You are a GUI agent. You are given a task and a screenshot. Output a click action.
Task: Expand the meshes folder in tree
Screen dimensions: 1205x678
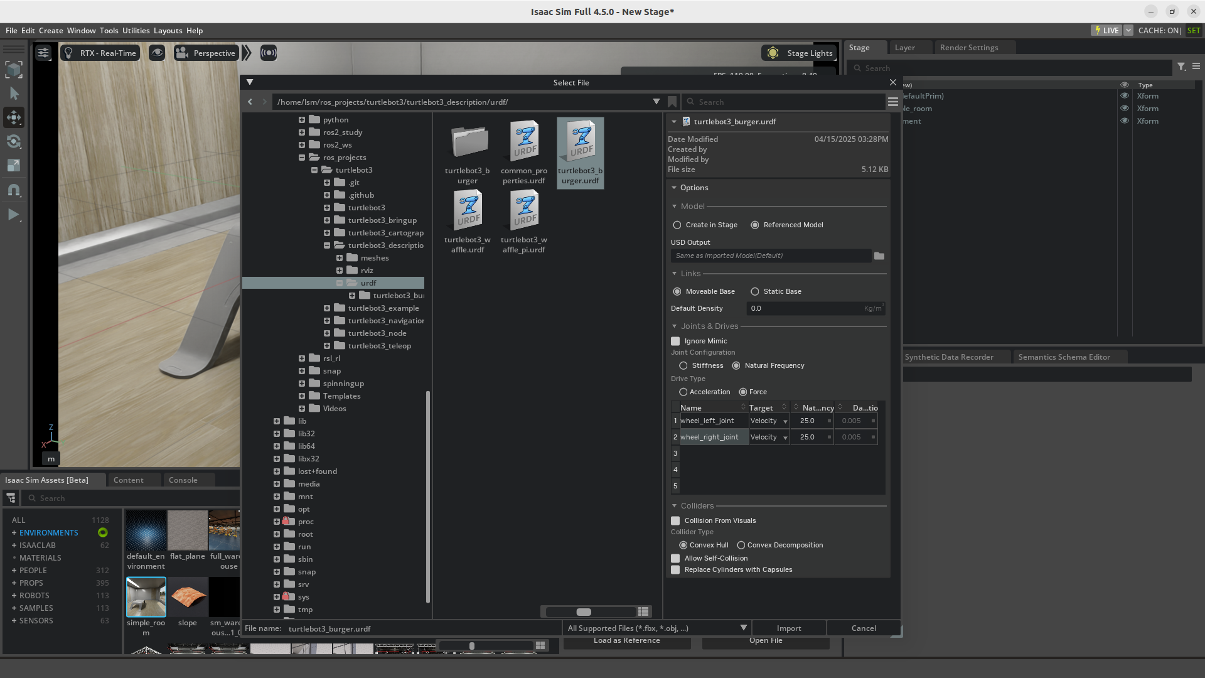click(340, 258)
